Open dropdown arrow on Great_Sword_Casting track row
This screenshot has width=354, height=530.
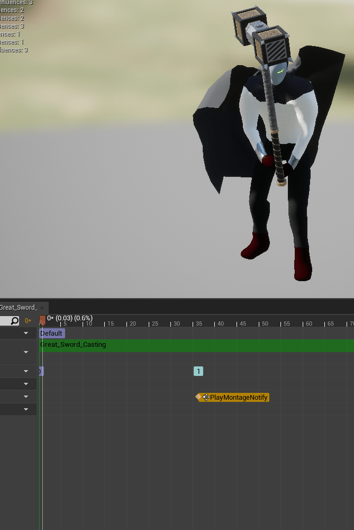[x=26, y=352]
